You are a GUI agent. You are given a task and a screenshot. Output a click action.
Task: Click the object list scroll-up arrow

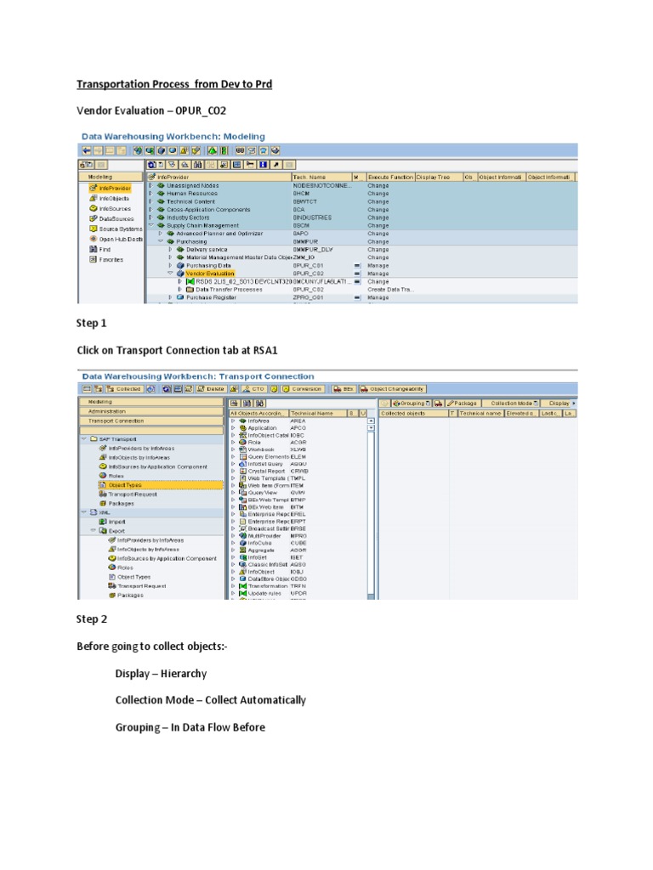371,421
